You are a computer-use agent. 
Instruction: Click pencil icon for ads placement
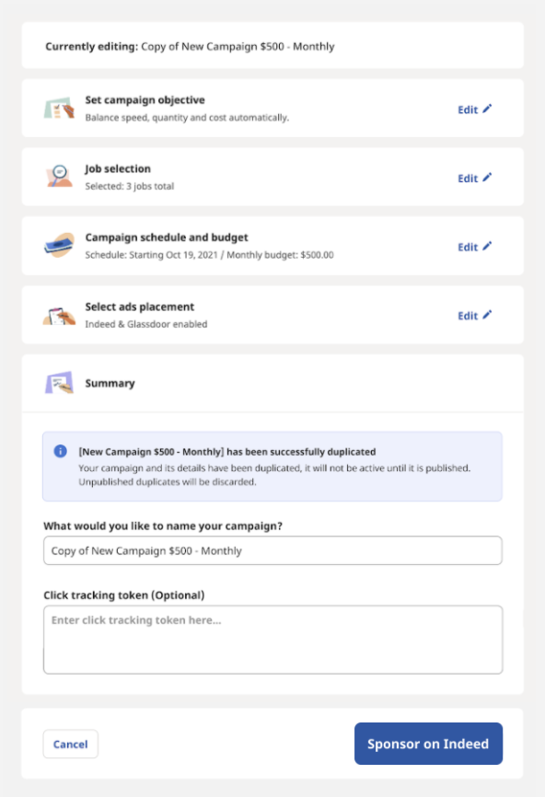pyautogui.click(x=487, y=315)
